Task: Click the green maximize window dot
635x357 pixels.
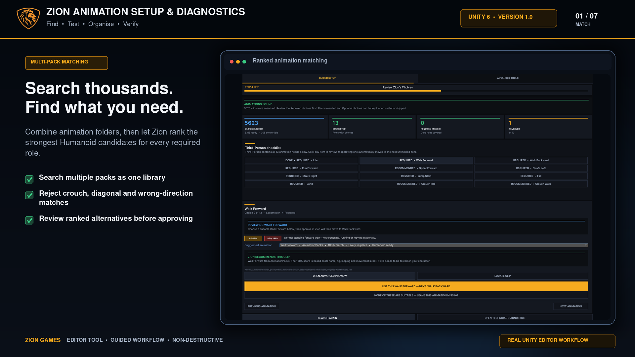Action: (244, 61)
